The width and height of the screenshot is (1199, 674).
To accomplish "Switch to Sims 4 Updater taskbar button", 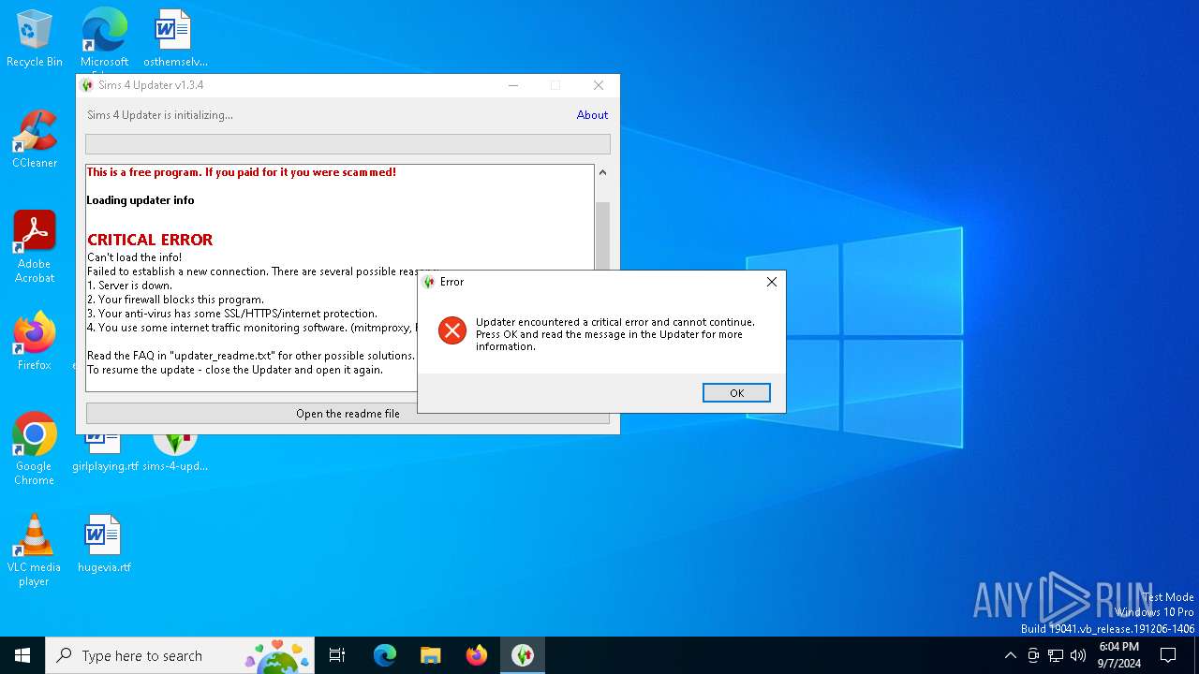I will [x=523, y=655].
